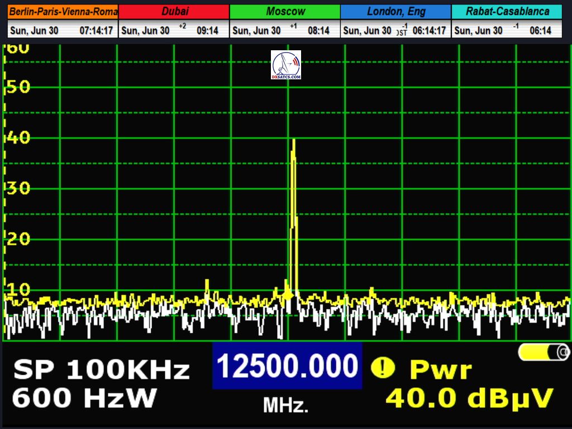The width and height of the screenshot is (572, 429).
Task: Click the yellow exclamation warning icon
Action: pos(383,368)
